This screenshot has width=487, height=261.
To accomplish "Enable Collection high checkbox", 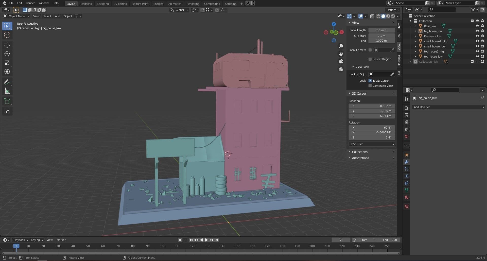I will (x=472, y=61).
